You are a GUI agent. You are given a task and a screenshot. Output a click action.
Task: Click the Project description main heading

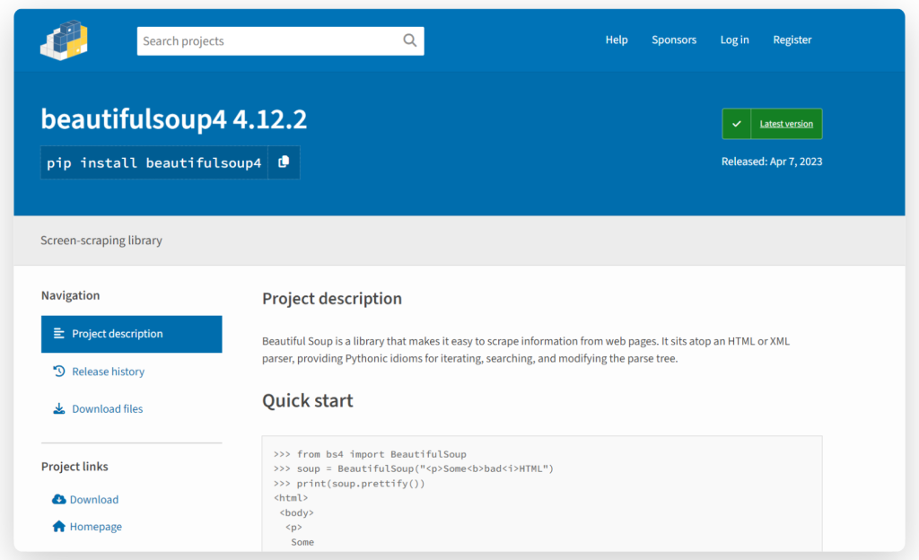(332, 298)
